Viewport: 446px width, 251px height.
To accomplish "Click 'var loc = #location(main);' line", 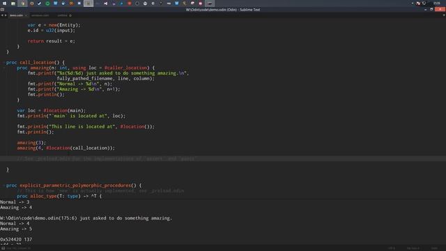I will 51,110.
